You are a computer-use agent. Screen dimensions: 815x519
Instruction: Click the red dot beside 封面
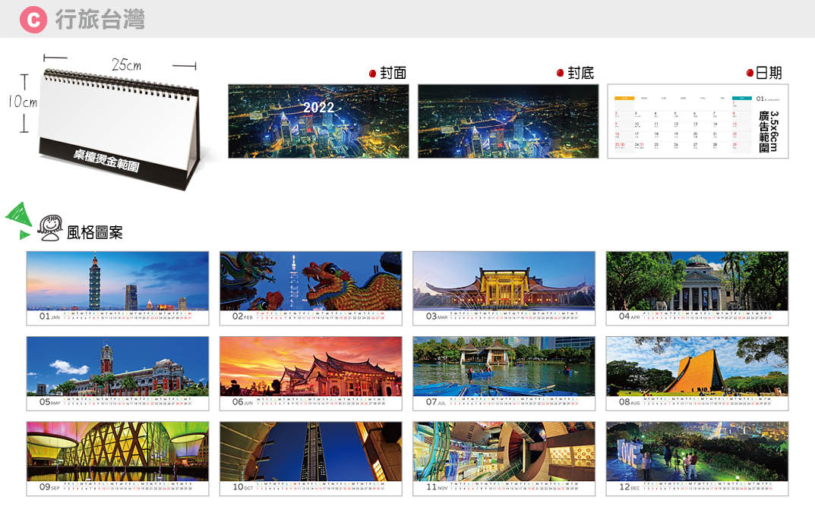(x=372, y=74)
